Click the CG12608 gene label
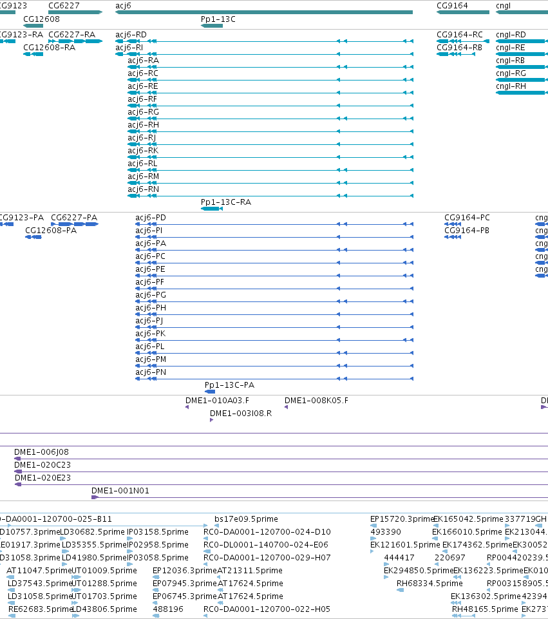This screenshot has width=548, height=619. click(x=41, y=19)
